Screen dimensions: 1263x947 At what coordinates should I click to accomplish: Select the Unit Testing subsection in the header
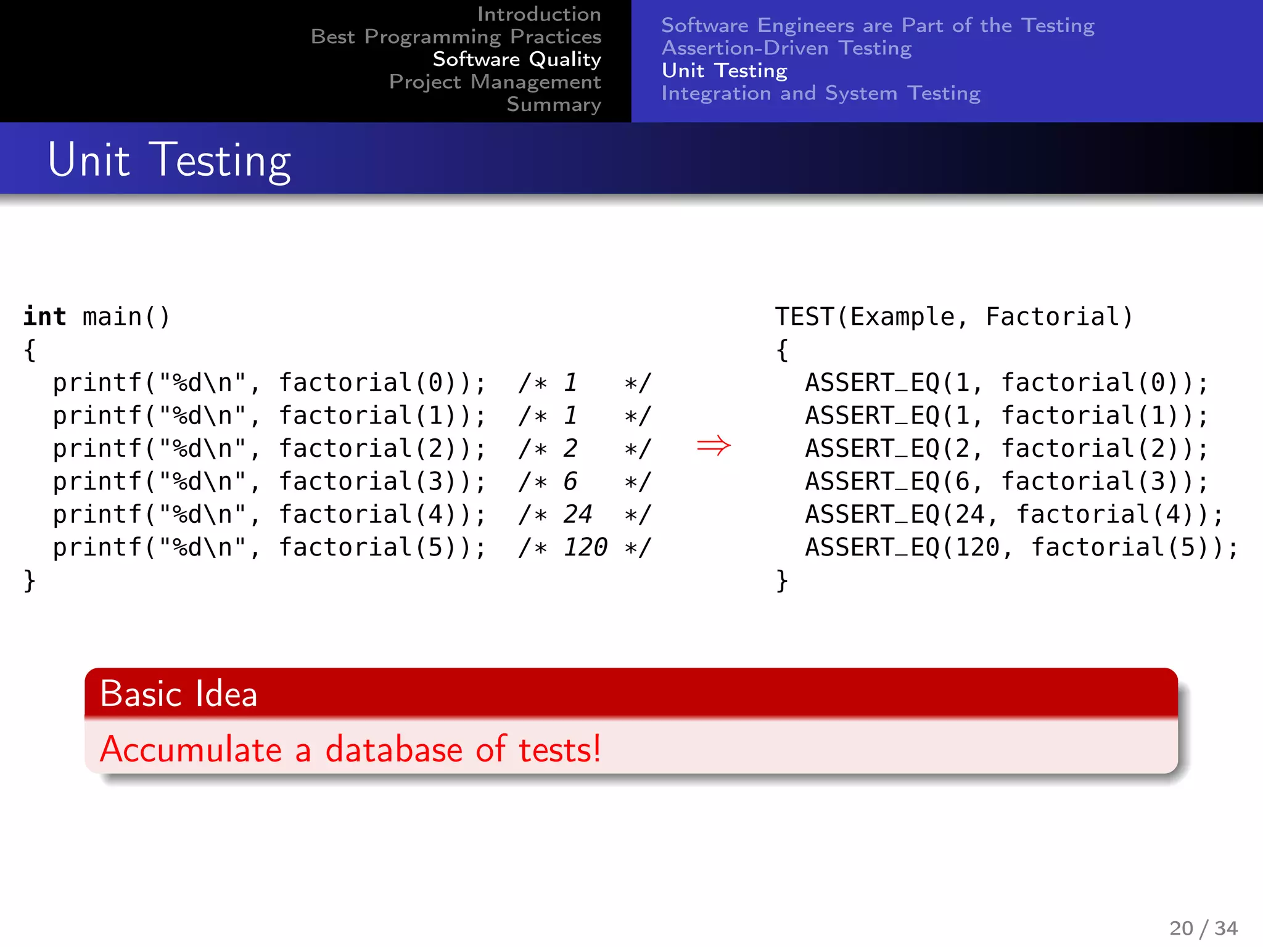coord(724,70)
